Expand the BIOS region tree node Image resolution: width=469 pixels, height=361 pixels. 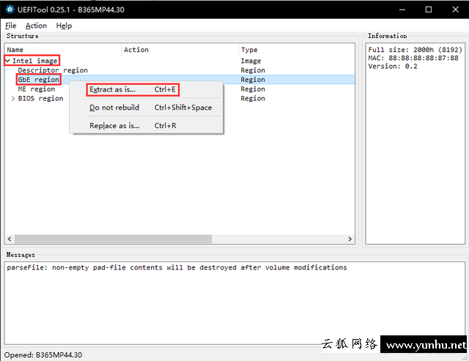13,98
